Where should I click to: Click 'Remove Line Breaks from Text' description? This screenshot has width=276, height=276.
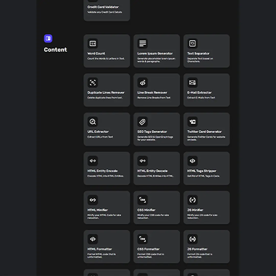pos(154,98)
